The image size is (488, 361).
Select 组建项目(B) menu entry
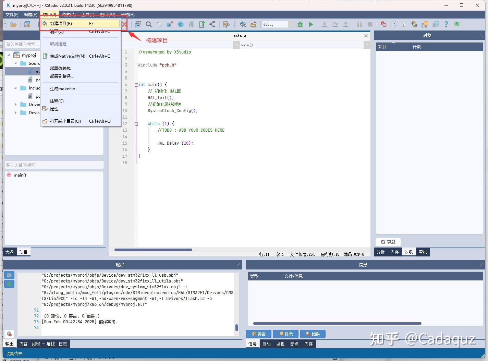[x=81, y=24]
